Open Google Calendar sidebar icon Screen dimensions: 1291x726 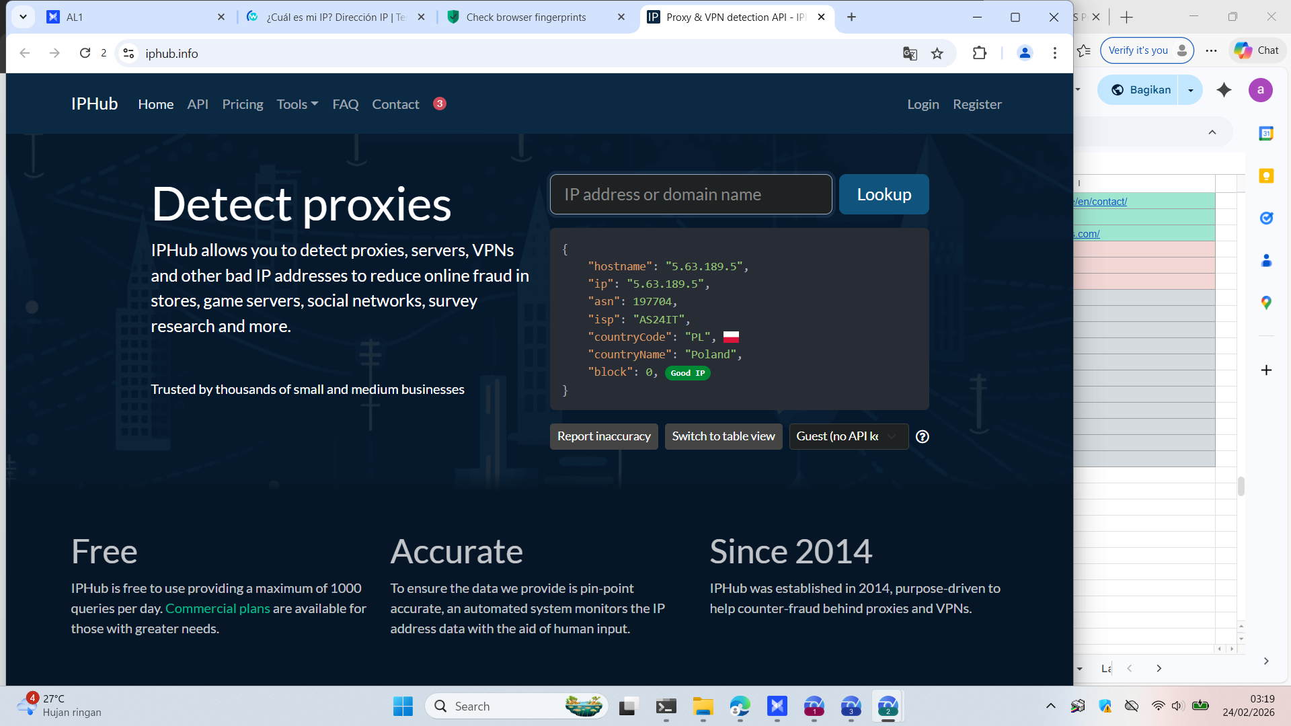click(1266, 134)
